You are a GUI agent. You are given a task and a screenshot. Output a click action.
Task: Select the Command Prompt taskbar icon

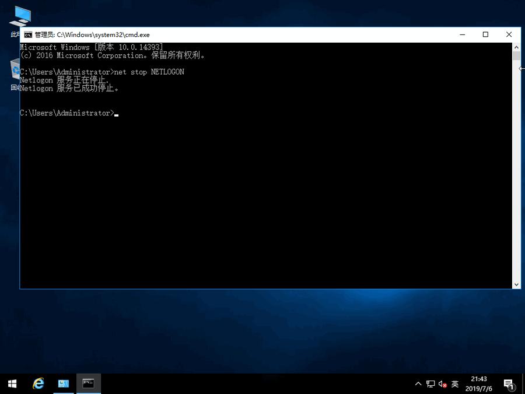[88, 383]
